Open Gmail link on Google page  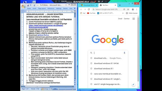click(120, 19)
